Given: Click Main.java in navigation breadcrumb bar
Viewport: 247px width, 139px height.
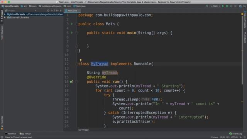Looking at the screenshot, I should tap(80, 6).
